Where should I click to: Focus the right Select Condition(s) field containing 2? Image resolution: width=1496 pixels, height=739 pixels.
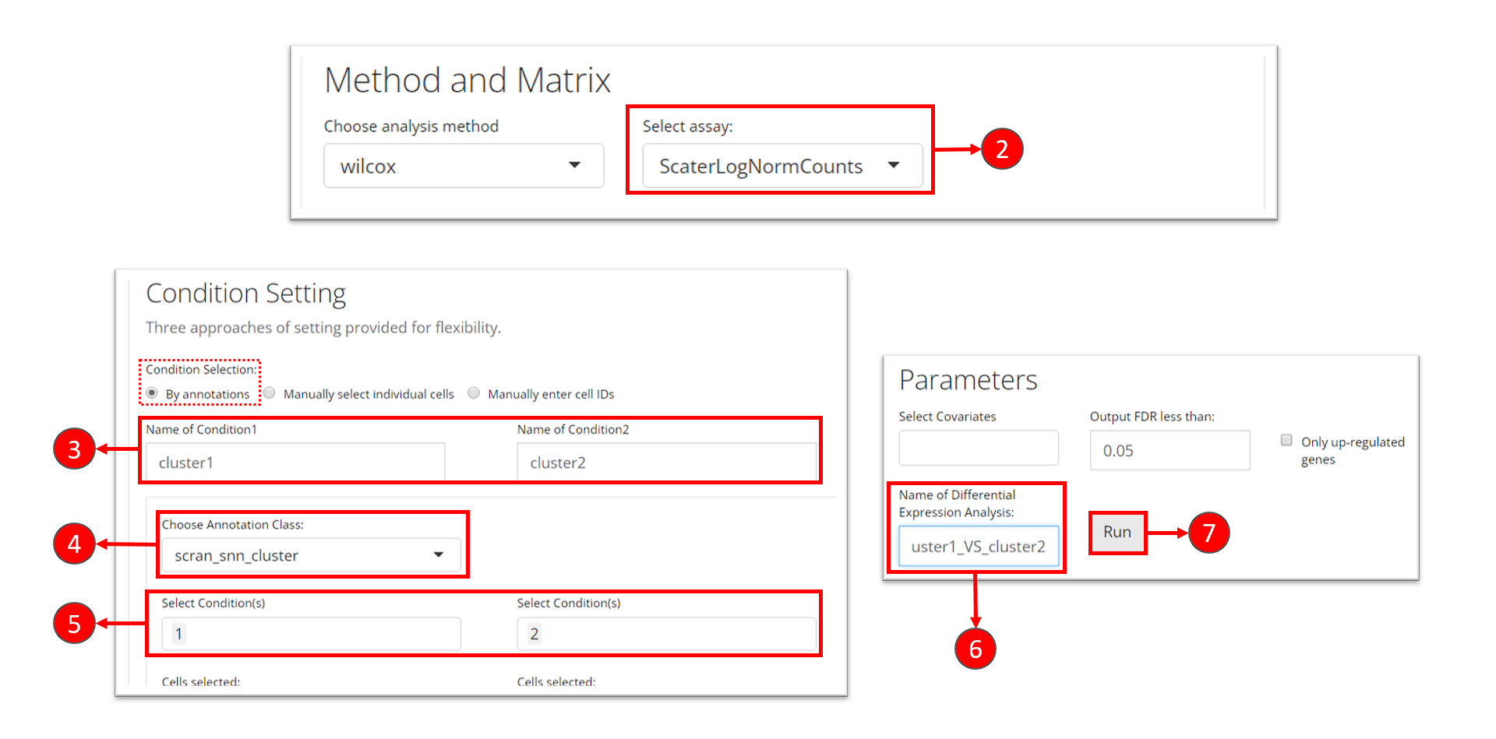pyautogui.click(x=666, y=634)
